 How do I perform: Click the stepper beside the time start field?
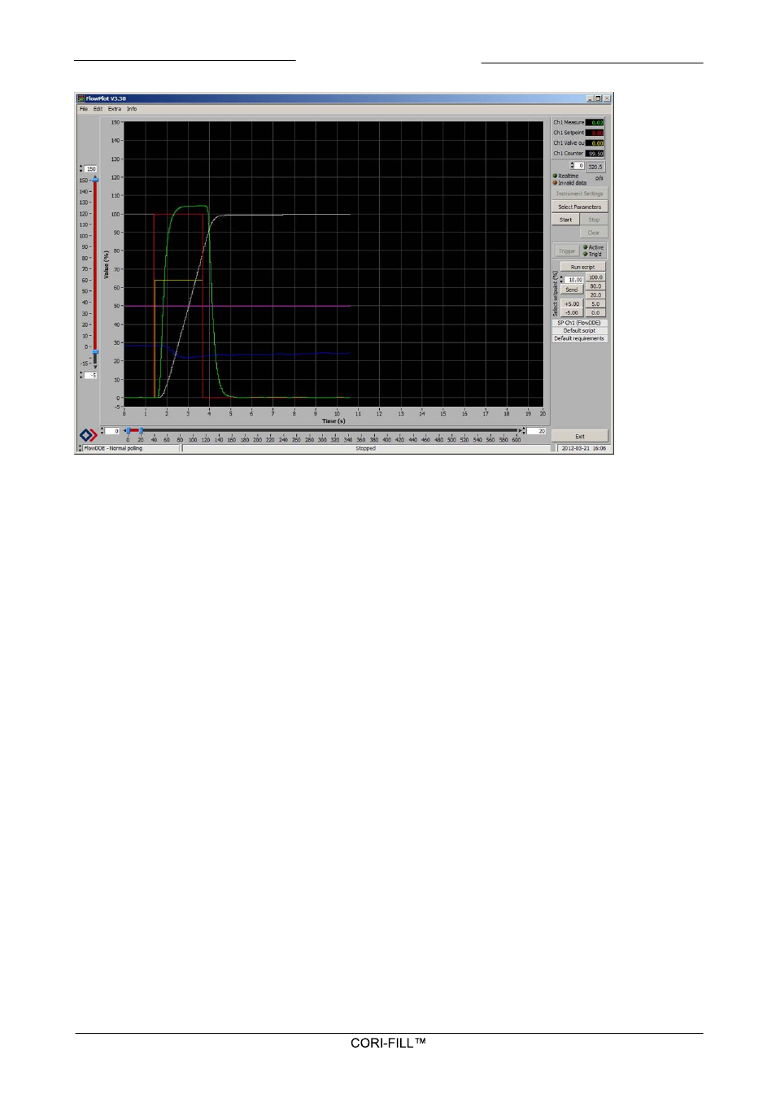102,431
